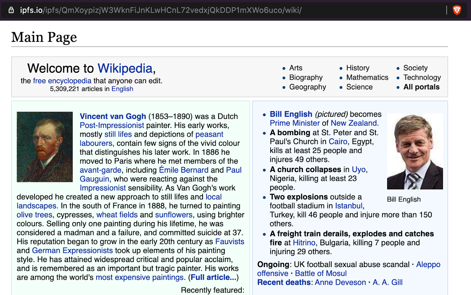Viewport: 471px width, 295px height.
Task: Open the 'A bombing' news link
Action: point(290,132)
